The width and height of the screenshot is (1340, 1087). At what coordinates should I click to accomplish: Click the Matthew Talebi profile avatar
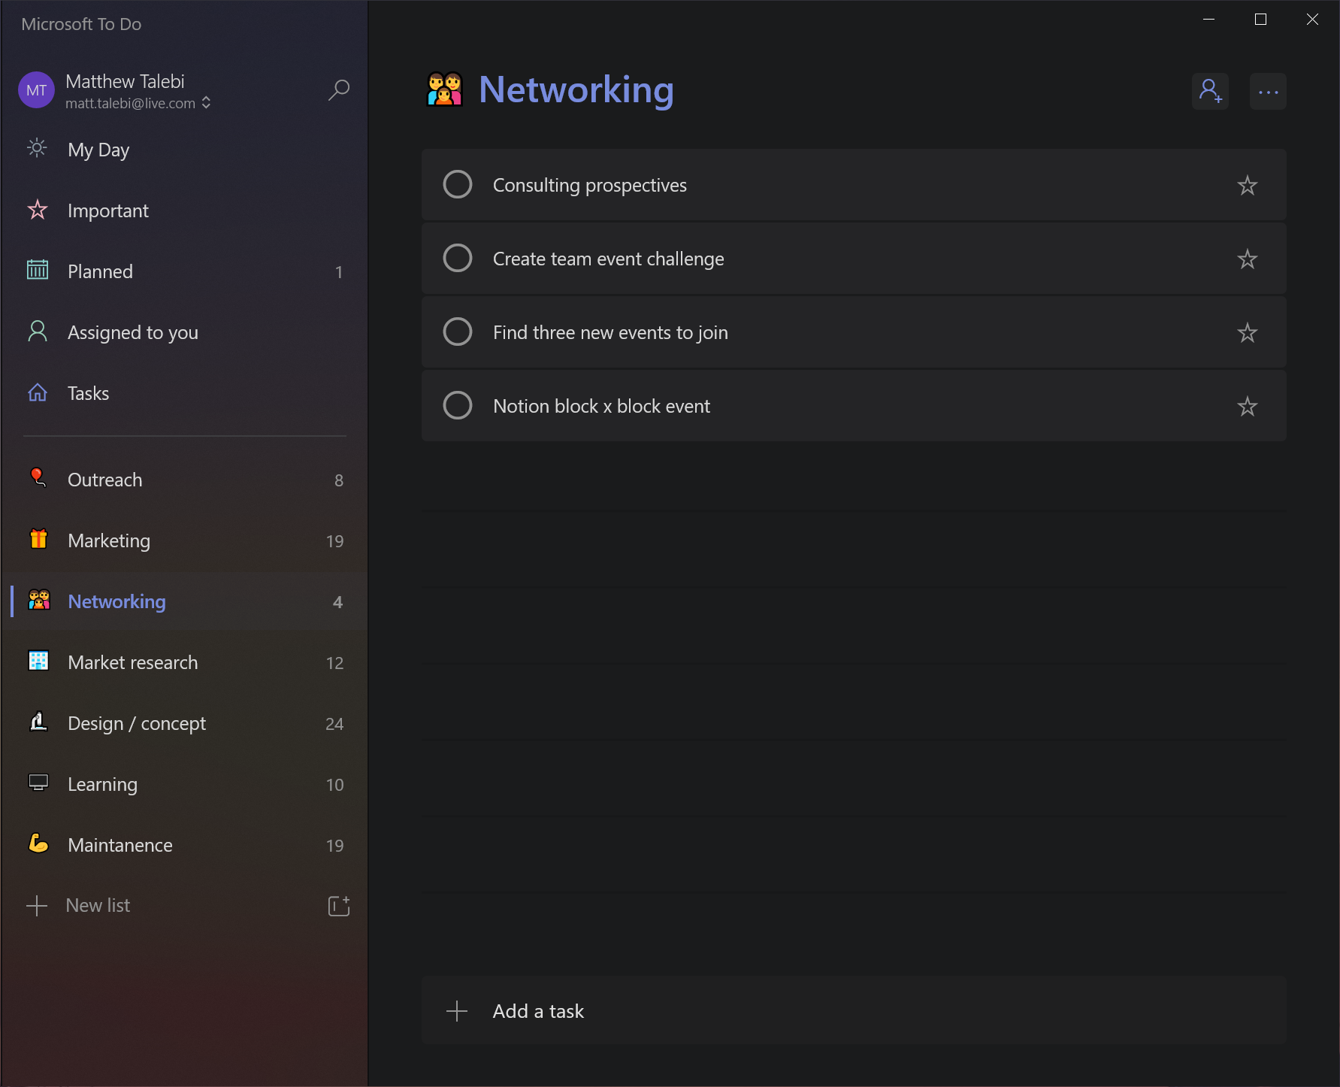[36, 89]
